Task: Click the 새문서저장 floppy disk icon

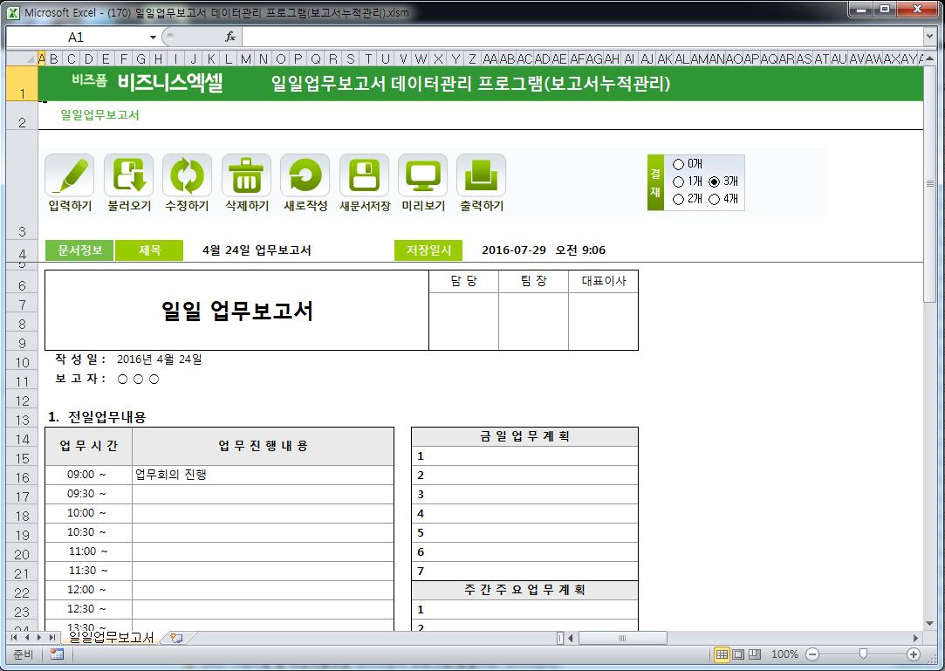Action: pyautogui.click(x=364, y=175)
